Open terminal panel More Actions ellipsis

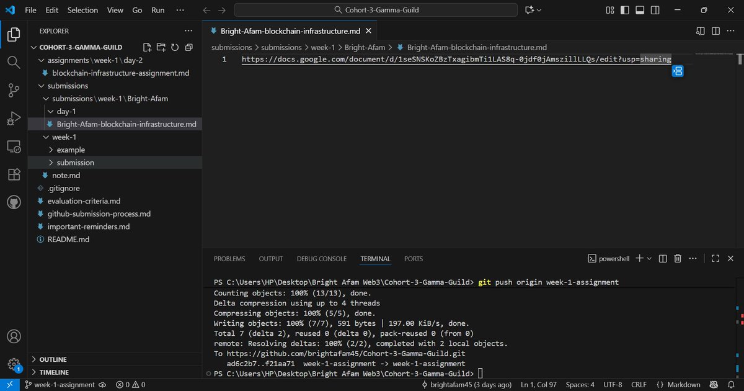[693, 258]
